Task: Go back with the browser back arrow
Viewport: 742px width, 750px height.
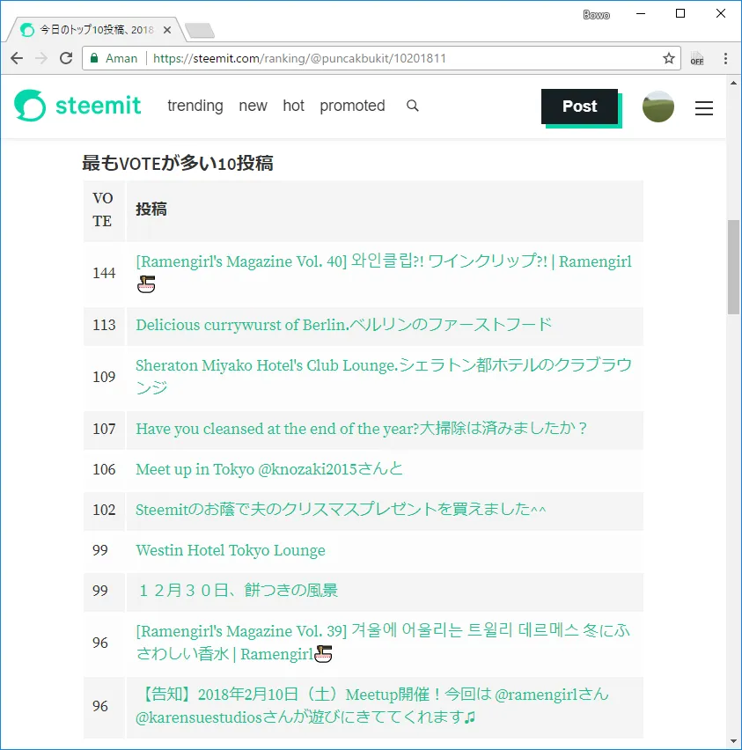Action: click(17, 58)
